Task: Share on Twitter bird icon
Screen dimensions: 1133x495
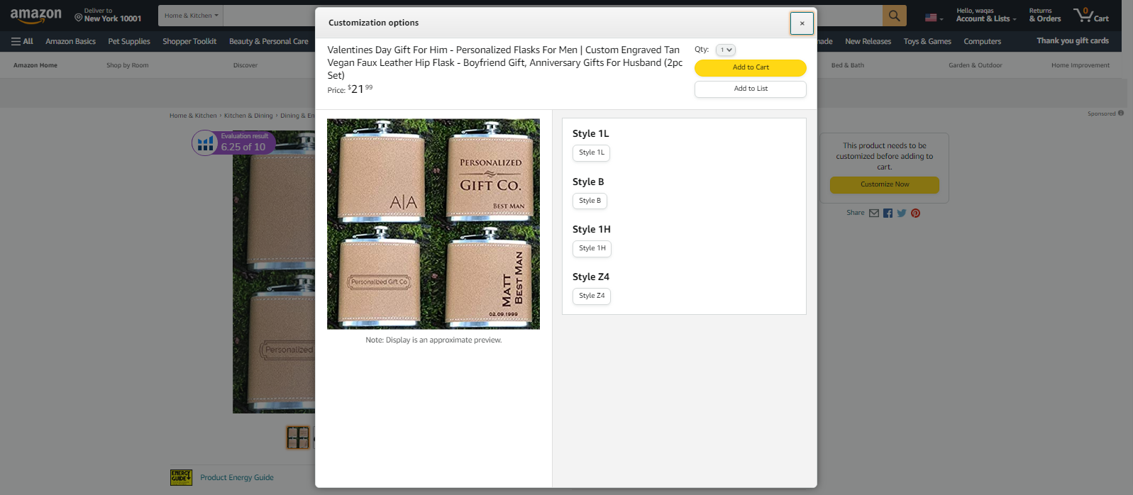Action: [902, 213]
